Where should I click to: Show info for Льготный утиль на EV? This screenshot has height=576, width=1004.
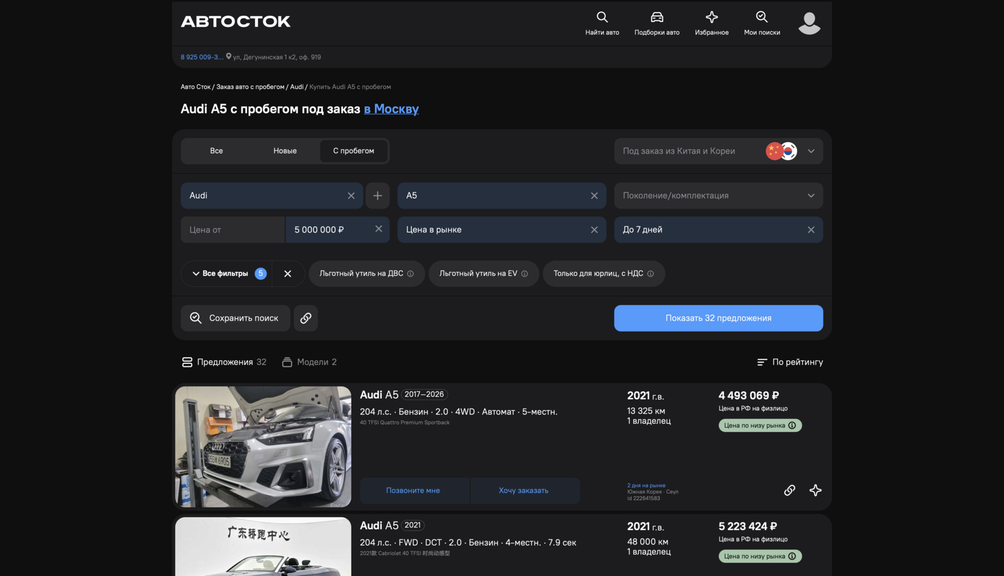pyautogui.click(x=525, y=274)
